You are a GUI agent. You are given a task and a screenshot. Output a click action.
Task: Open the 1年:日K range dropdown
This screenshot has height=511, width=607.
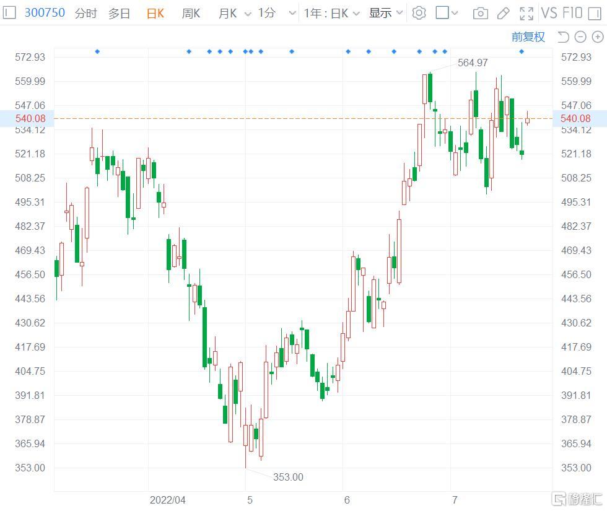coord(331,13)
